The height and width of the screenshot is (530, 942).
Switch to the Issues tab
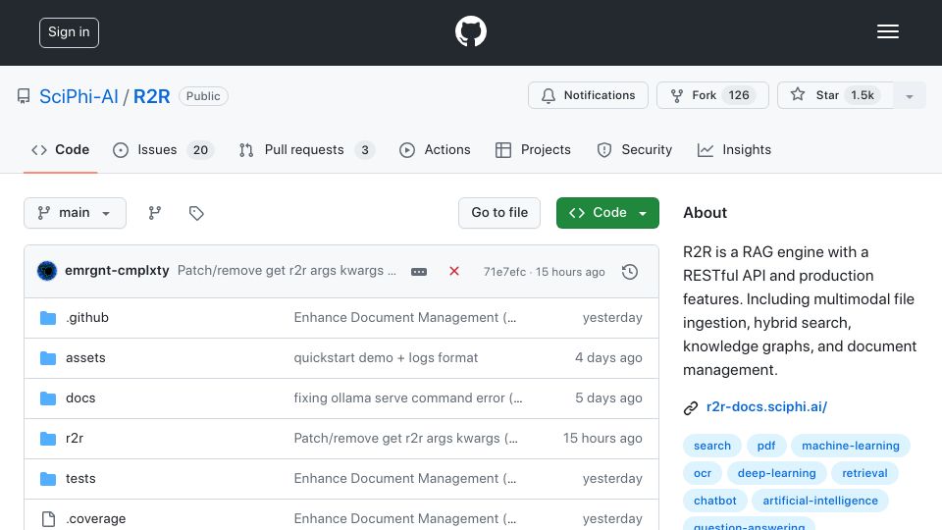(x=162, y=149)
